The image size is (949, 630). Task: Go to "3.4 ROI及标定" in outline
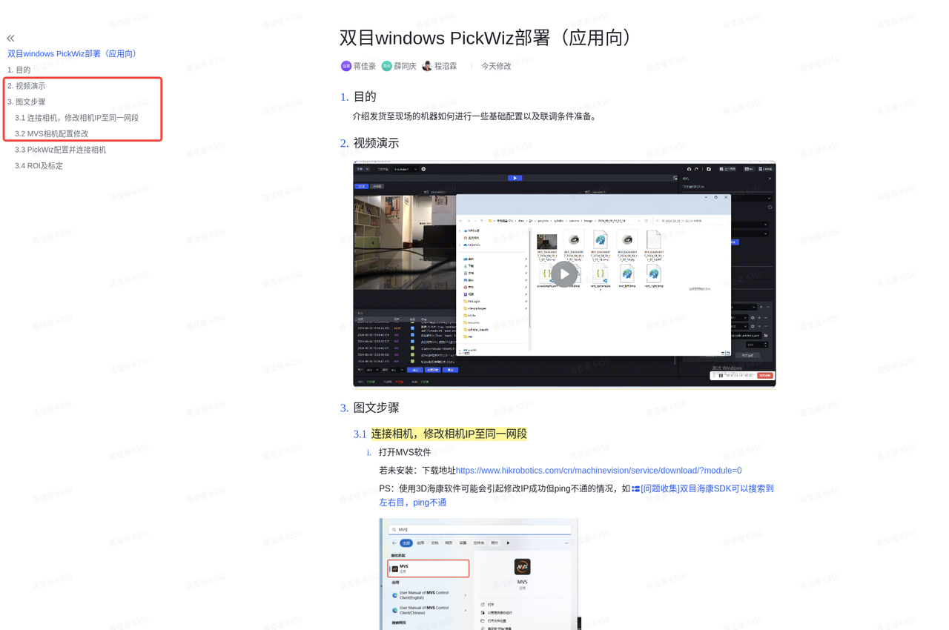(x=39, y=166)
